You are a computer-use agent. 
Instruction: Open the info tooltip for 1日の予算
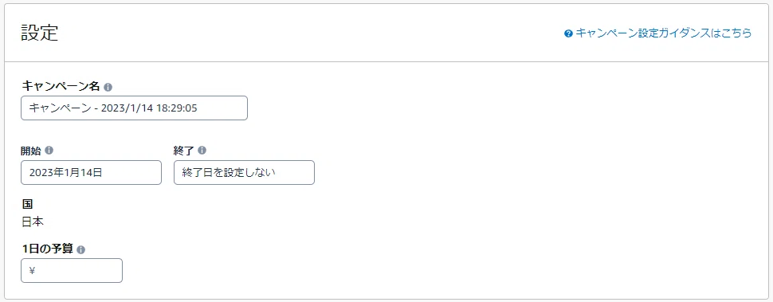pos(80,249)
